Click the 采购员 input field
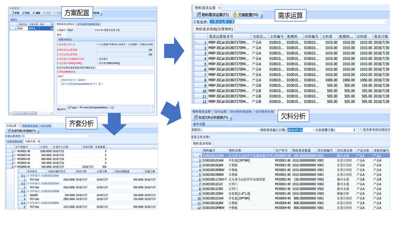Image resolution: width=397 pixels, height=226 pixels. tap(230, 130)
